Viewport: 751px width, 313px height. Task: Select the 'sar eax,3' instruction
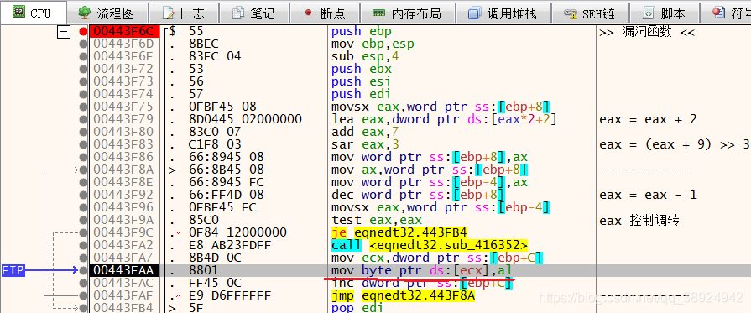click(x=365, y=144)
